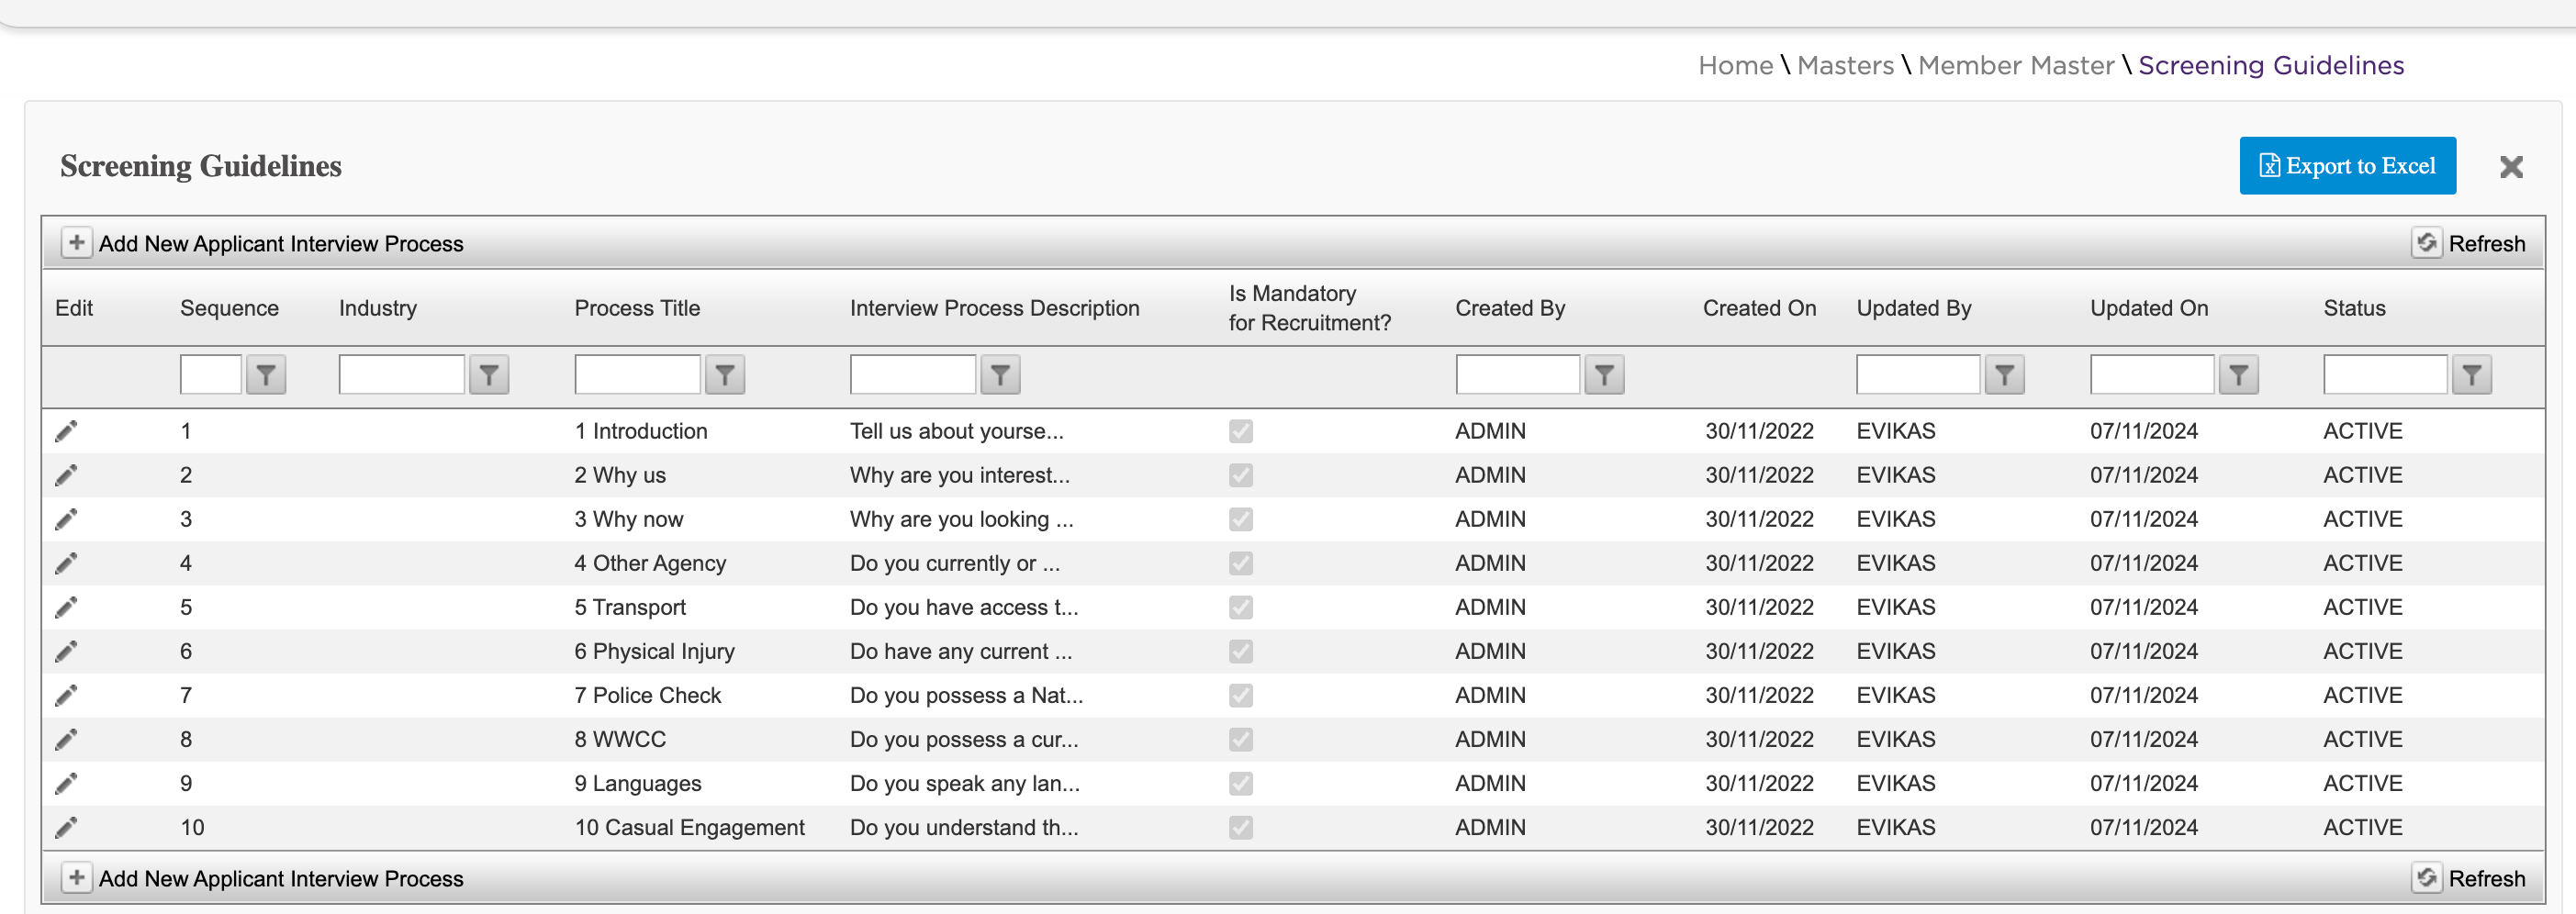Select the '10 Casual Engagement' title cell
2576x914 pixels.
[x=689, y=827]
